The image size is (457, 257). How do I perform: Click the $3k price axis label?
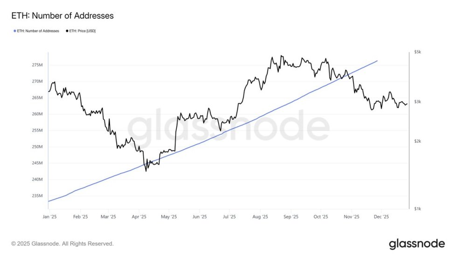click(x=417, y=102)
